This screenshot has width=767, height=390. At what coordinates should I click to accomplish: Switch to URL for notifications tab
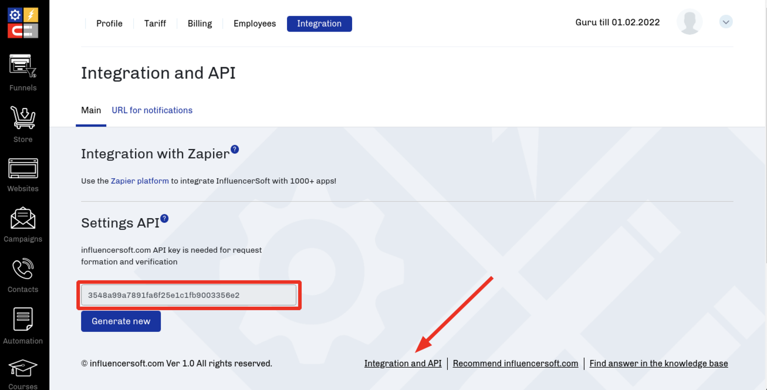[x=152, y=110]
